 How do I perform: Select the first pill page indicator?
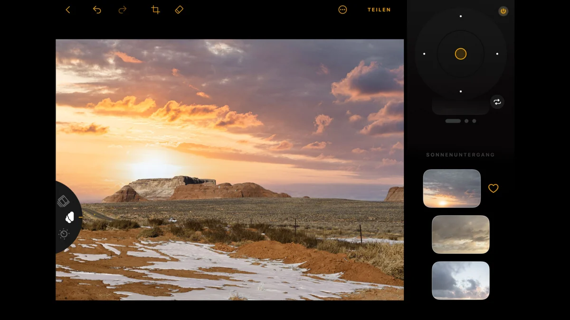click(453, 121)
